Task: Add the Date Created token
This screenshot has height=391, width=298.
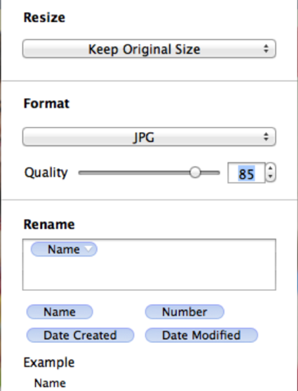Action: pyautogui.click(x=80, y=335)
